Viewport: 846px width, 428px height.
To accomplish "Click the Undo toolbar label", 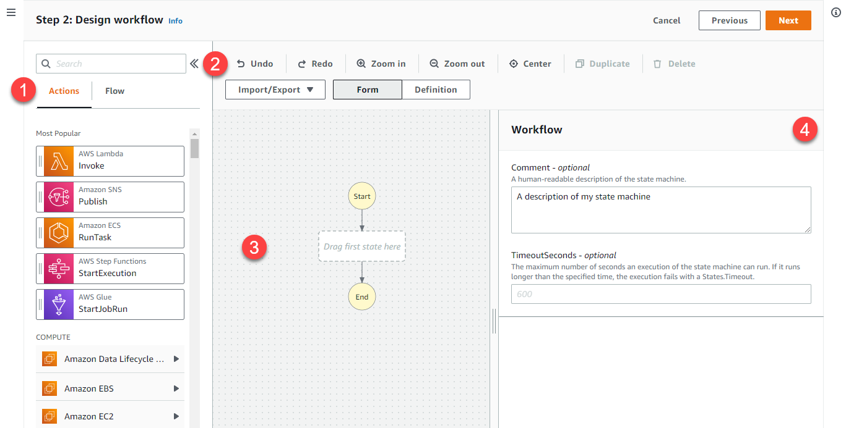I will [262, 64].
